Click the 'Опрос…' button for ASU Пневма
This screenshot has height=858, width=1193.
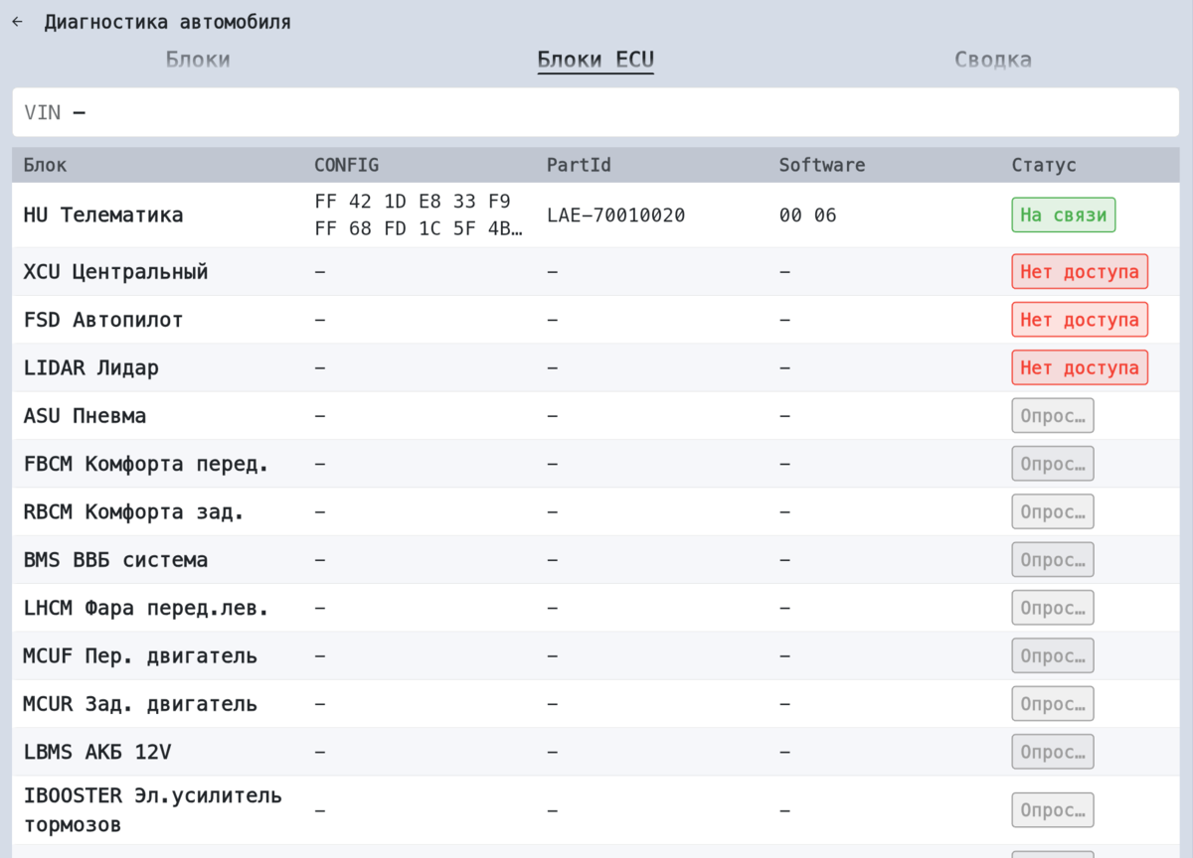(x=1053, y=416)
